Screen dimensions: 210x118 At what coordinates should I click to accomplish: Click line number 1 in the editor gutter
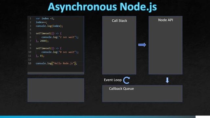point(31,18)
